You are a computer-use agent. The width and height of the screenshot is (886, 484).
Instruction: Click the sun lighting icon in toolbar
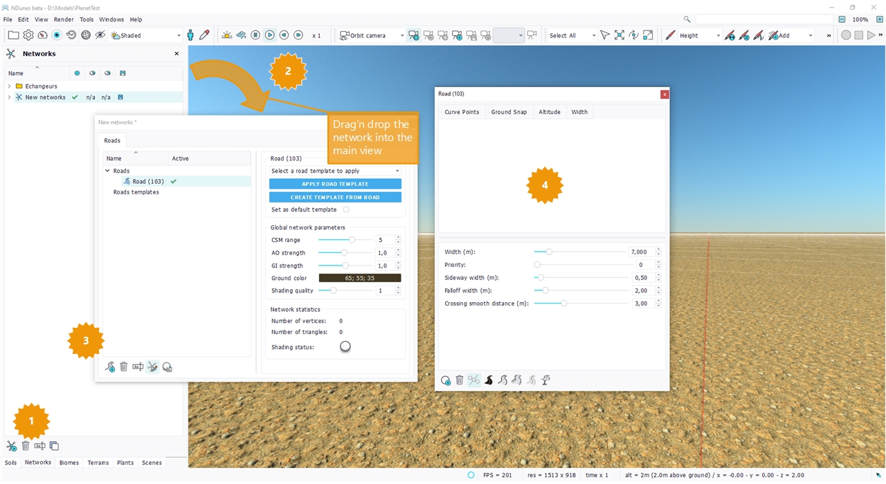226,35
